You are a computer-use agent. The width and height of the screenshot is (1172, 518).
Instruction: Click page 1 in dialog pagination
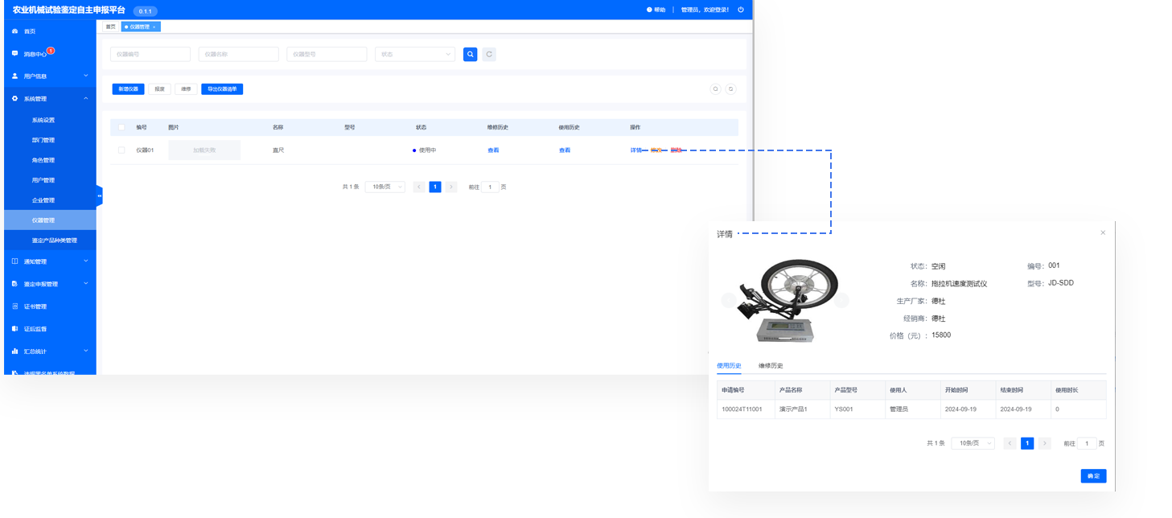pos(1027,443)
